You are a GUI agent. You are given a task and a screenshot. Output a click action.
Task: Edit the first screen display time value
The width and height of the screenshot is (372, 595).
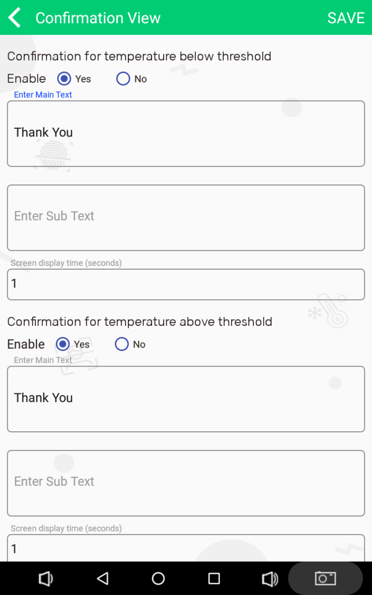coord(186,284)
